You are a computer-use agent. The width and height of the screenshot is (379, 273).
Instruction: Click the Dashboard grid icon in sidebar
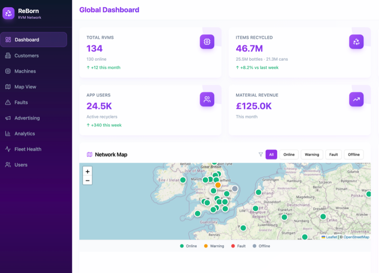8,40
